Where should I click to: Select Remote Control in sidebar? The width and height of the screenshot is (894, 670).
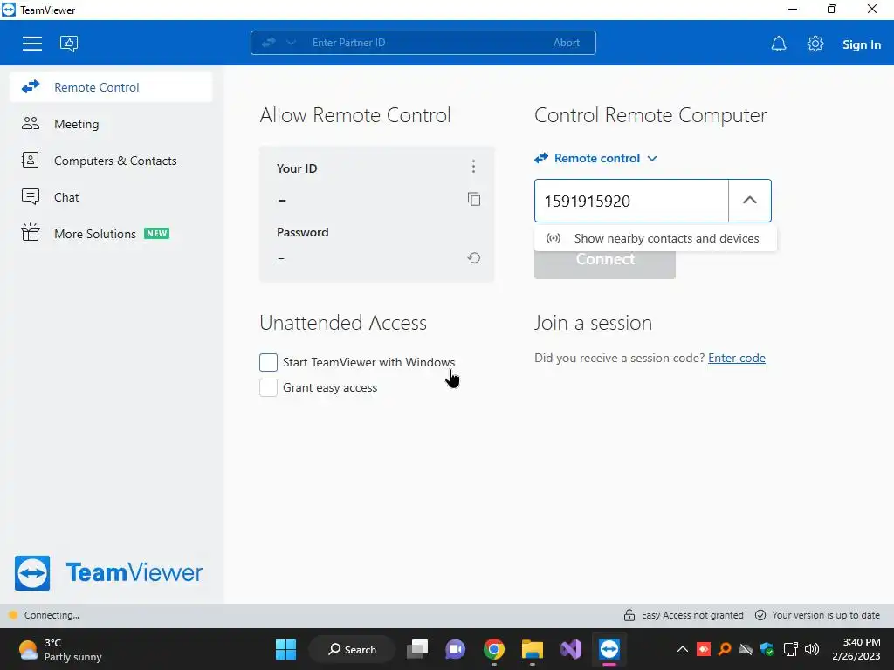[x=111, y=87]
